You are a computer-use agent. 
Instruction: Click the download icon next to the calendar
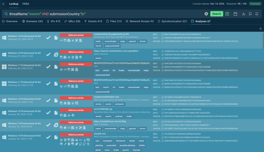244,14
